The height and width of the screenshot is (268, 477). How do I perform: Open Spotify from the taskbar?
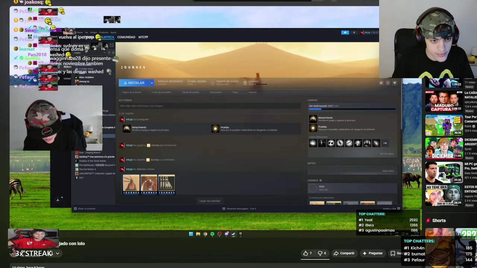click(x=212, y=234)
